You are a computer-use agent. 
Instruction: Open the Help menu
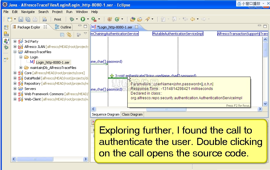pos(95,12)
